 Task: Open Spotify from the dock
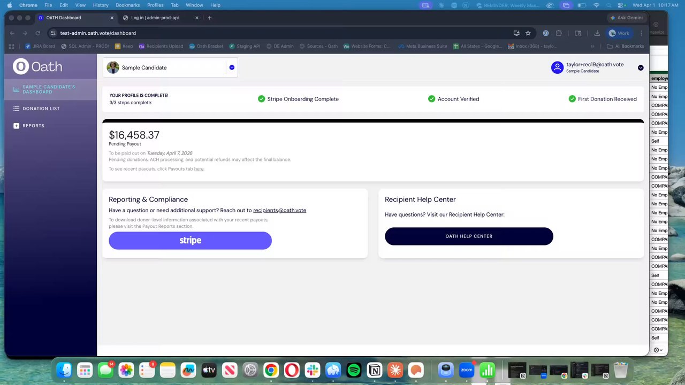(354, 370)
